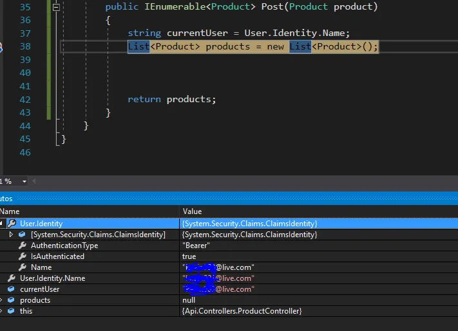458x331 pixels.
Task: Select the Autos panel title tab
Action: [6, 199]
